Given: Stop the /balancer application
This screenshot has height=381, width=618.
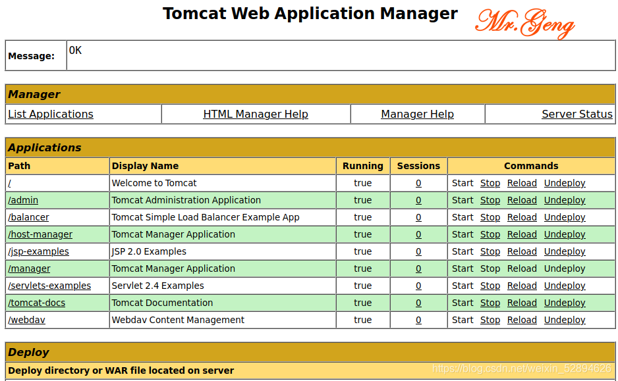Looking at the screenshot, I should coord(490,217).
